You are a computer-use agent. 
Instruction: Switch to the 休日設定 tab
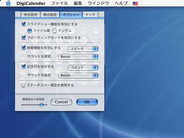pos(30,14)
